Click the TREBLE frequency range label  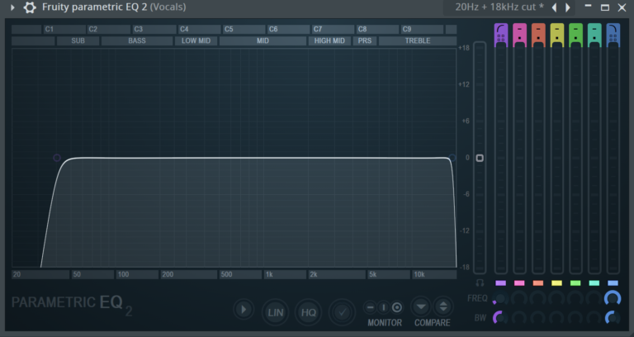pyautogui.click(x=418, y=40)
